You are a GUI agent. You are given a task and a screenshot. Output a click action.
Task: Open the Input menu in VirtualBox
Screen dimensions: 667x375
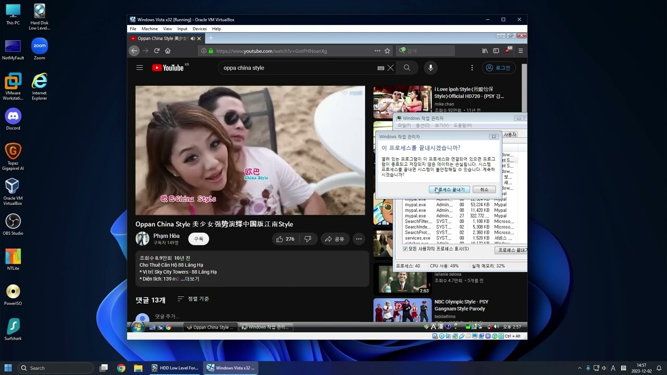pos(182,29)
